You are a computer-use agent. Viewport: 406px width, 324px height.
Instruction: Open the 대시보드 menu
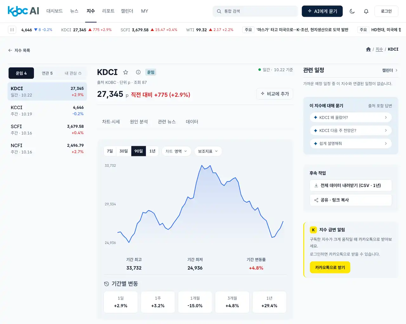(55, 11)
